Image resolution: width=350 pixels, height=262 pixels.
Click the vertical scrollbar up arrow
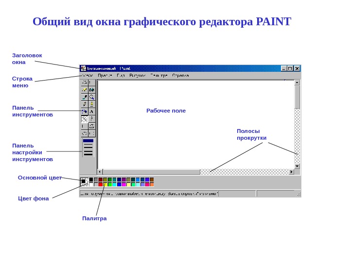click(297, 82)
